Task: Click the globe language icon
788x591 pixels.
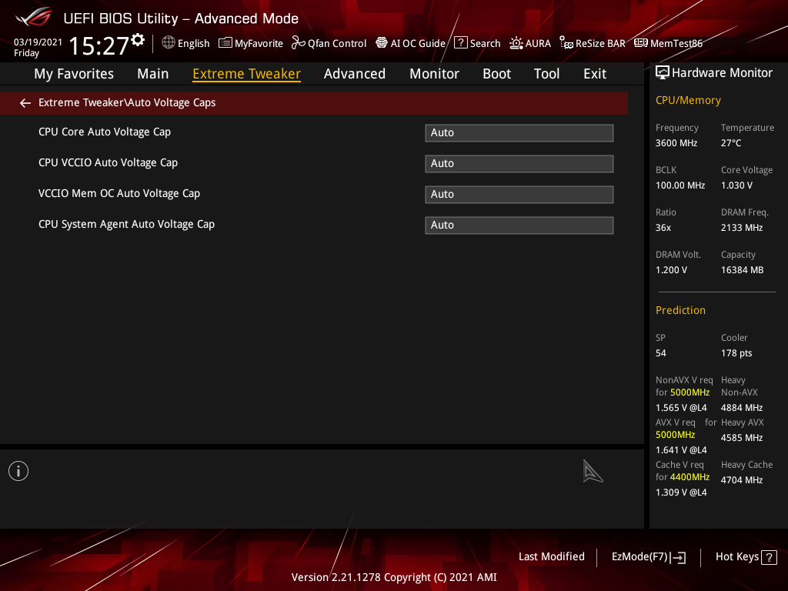Action: pyautogui.click(x=169, y=43)
